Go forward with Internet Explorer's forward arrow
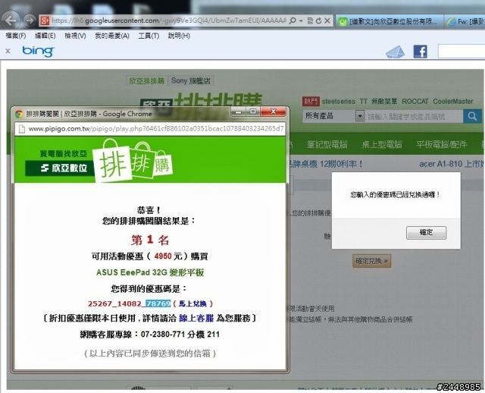This screenshot has height=393, width=485. click(30, 20)
